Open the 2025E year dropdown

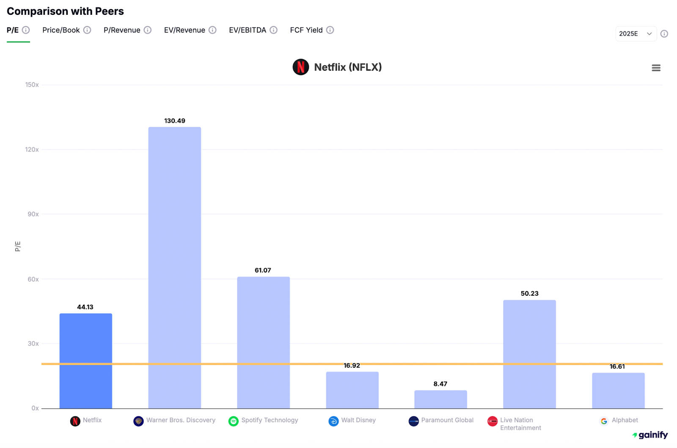[x=636, y=34]
